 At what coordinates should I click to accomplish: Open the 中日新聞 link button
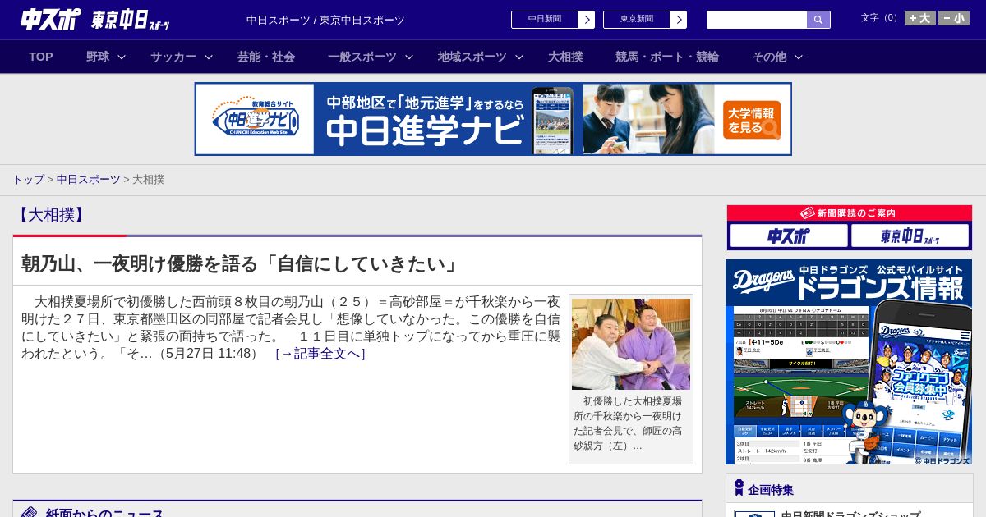pyautogui.click(x=544, y=20)
